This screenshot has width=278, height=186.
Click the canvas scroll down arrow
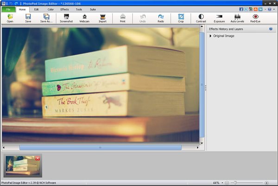pyautogui.click(x=202, y=143)
